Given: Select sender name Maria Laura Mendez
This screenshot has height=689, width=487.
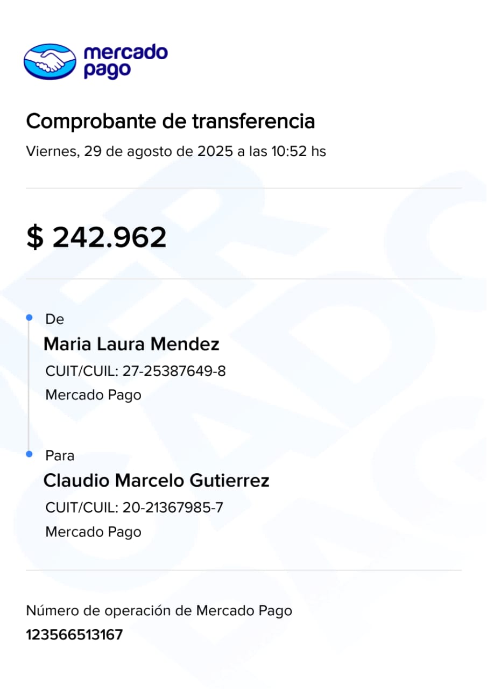Looking at the screenshot, I should pos(131,344).
